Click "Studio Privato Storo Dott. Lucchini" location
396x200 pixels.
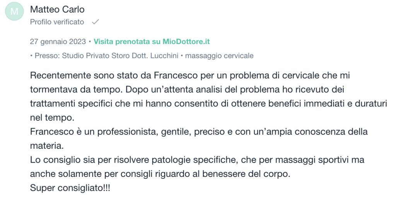click(119, 56)
